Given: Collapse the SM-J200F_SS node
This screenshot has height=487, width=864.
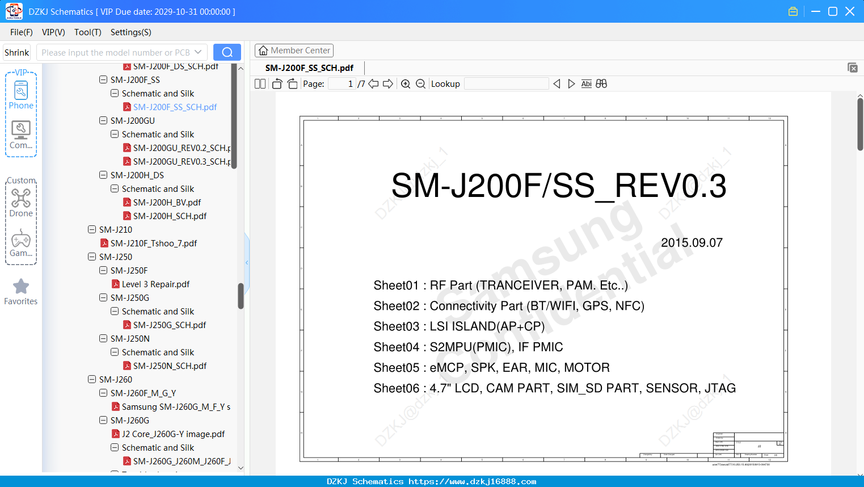Looking at the screenshot, I should tap(103, 79).
